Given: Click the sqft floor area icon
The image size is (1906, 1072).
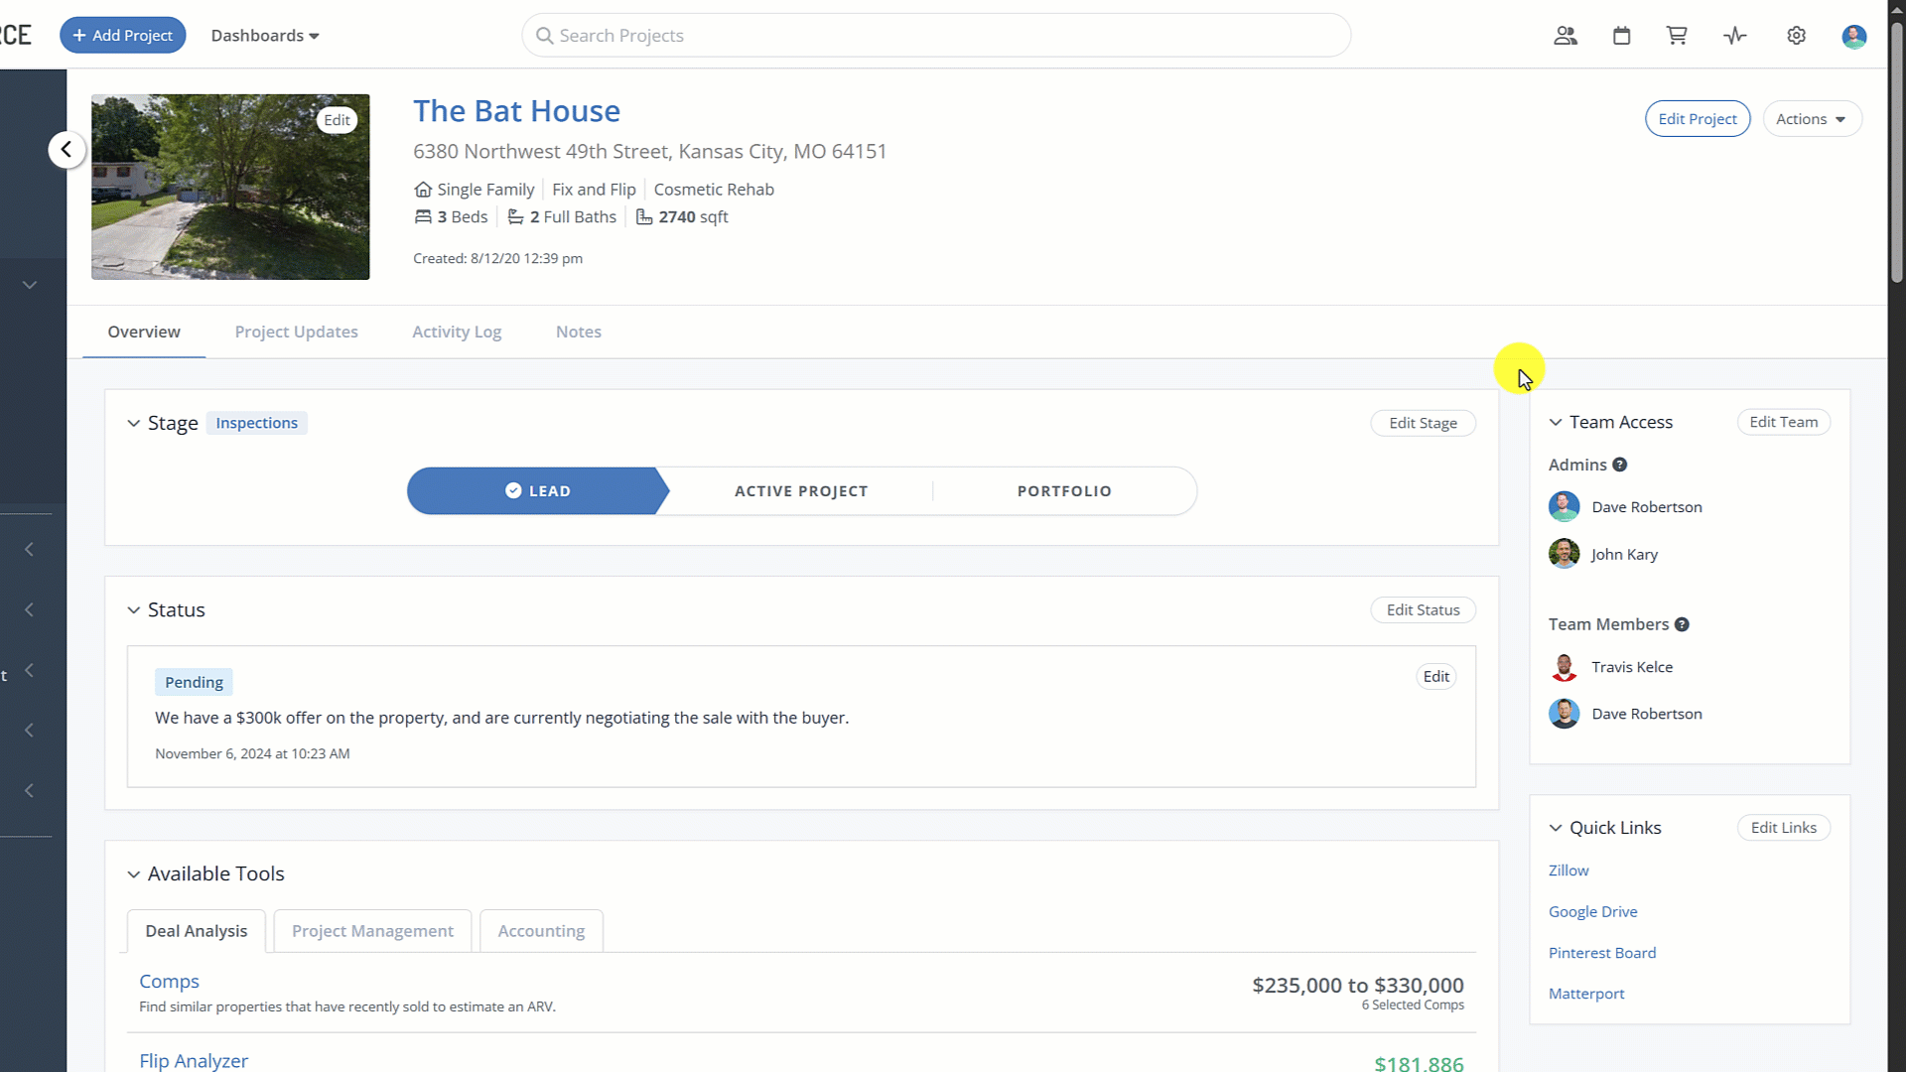Looking at the screenshot, I should 644,216.
